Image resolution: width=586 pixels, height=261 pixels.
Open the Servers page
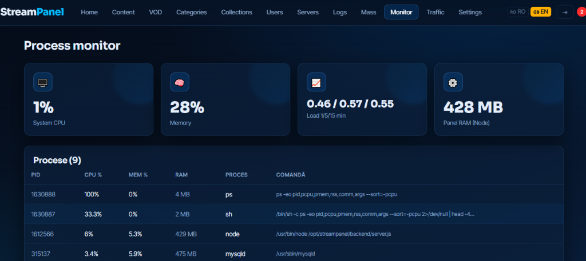[308, 13]
